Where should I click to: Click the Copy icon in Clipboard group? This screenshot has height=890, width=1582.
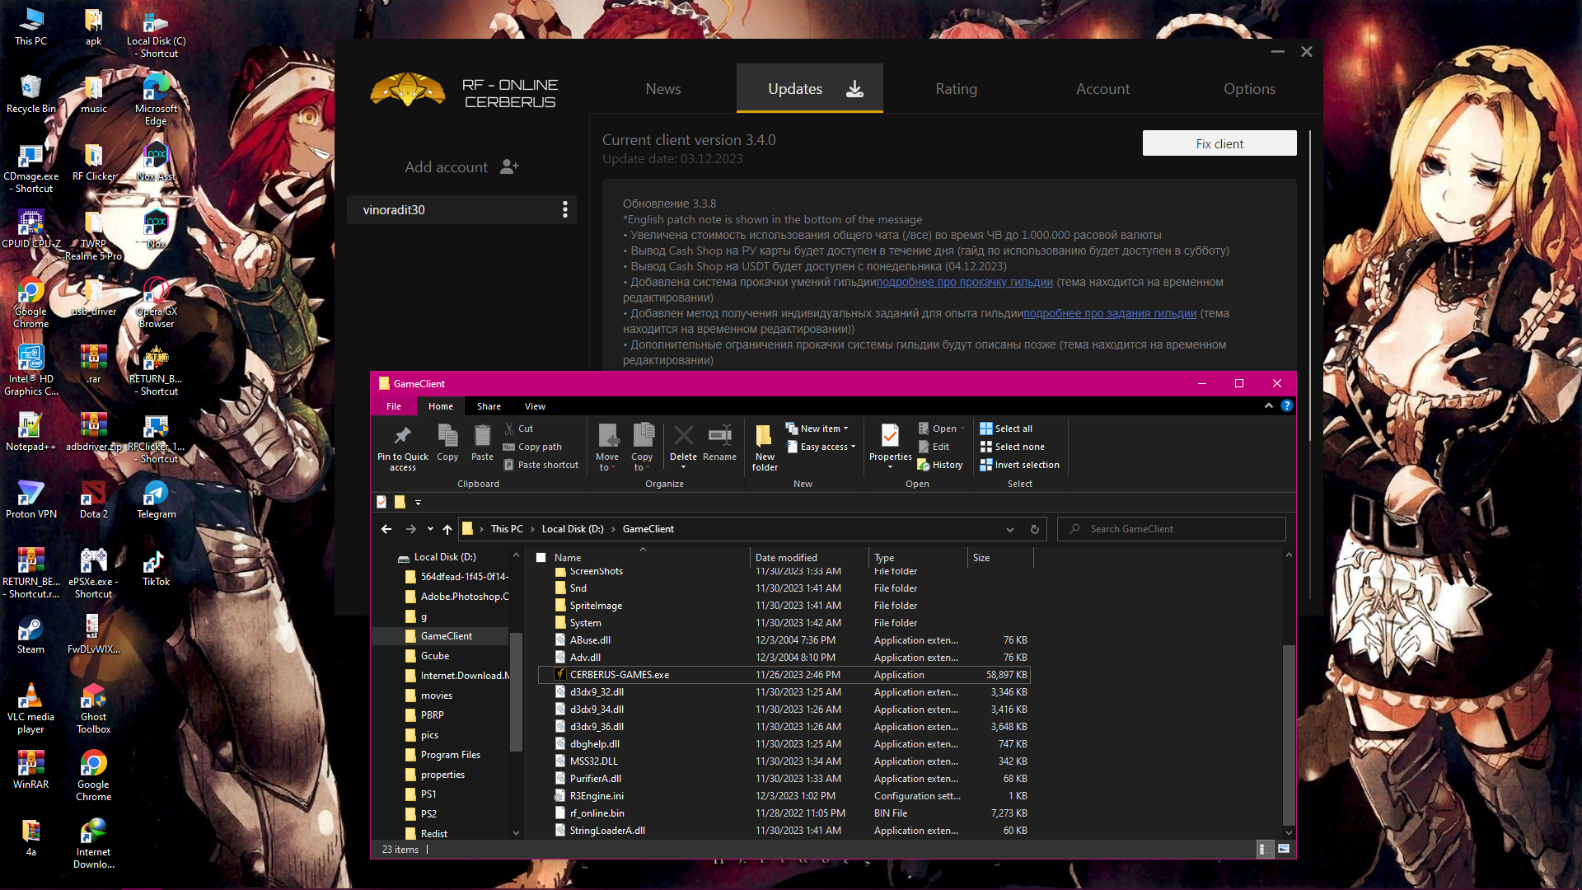[x=447, y=436]
